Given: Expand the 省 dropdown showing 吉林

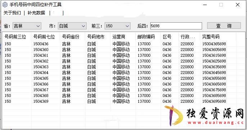Looking at the screenshot, I should pos(27,26).
